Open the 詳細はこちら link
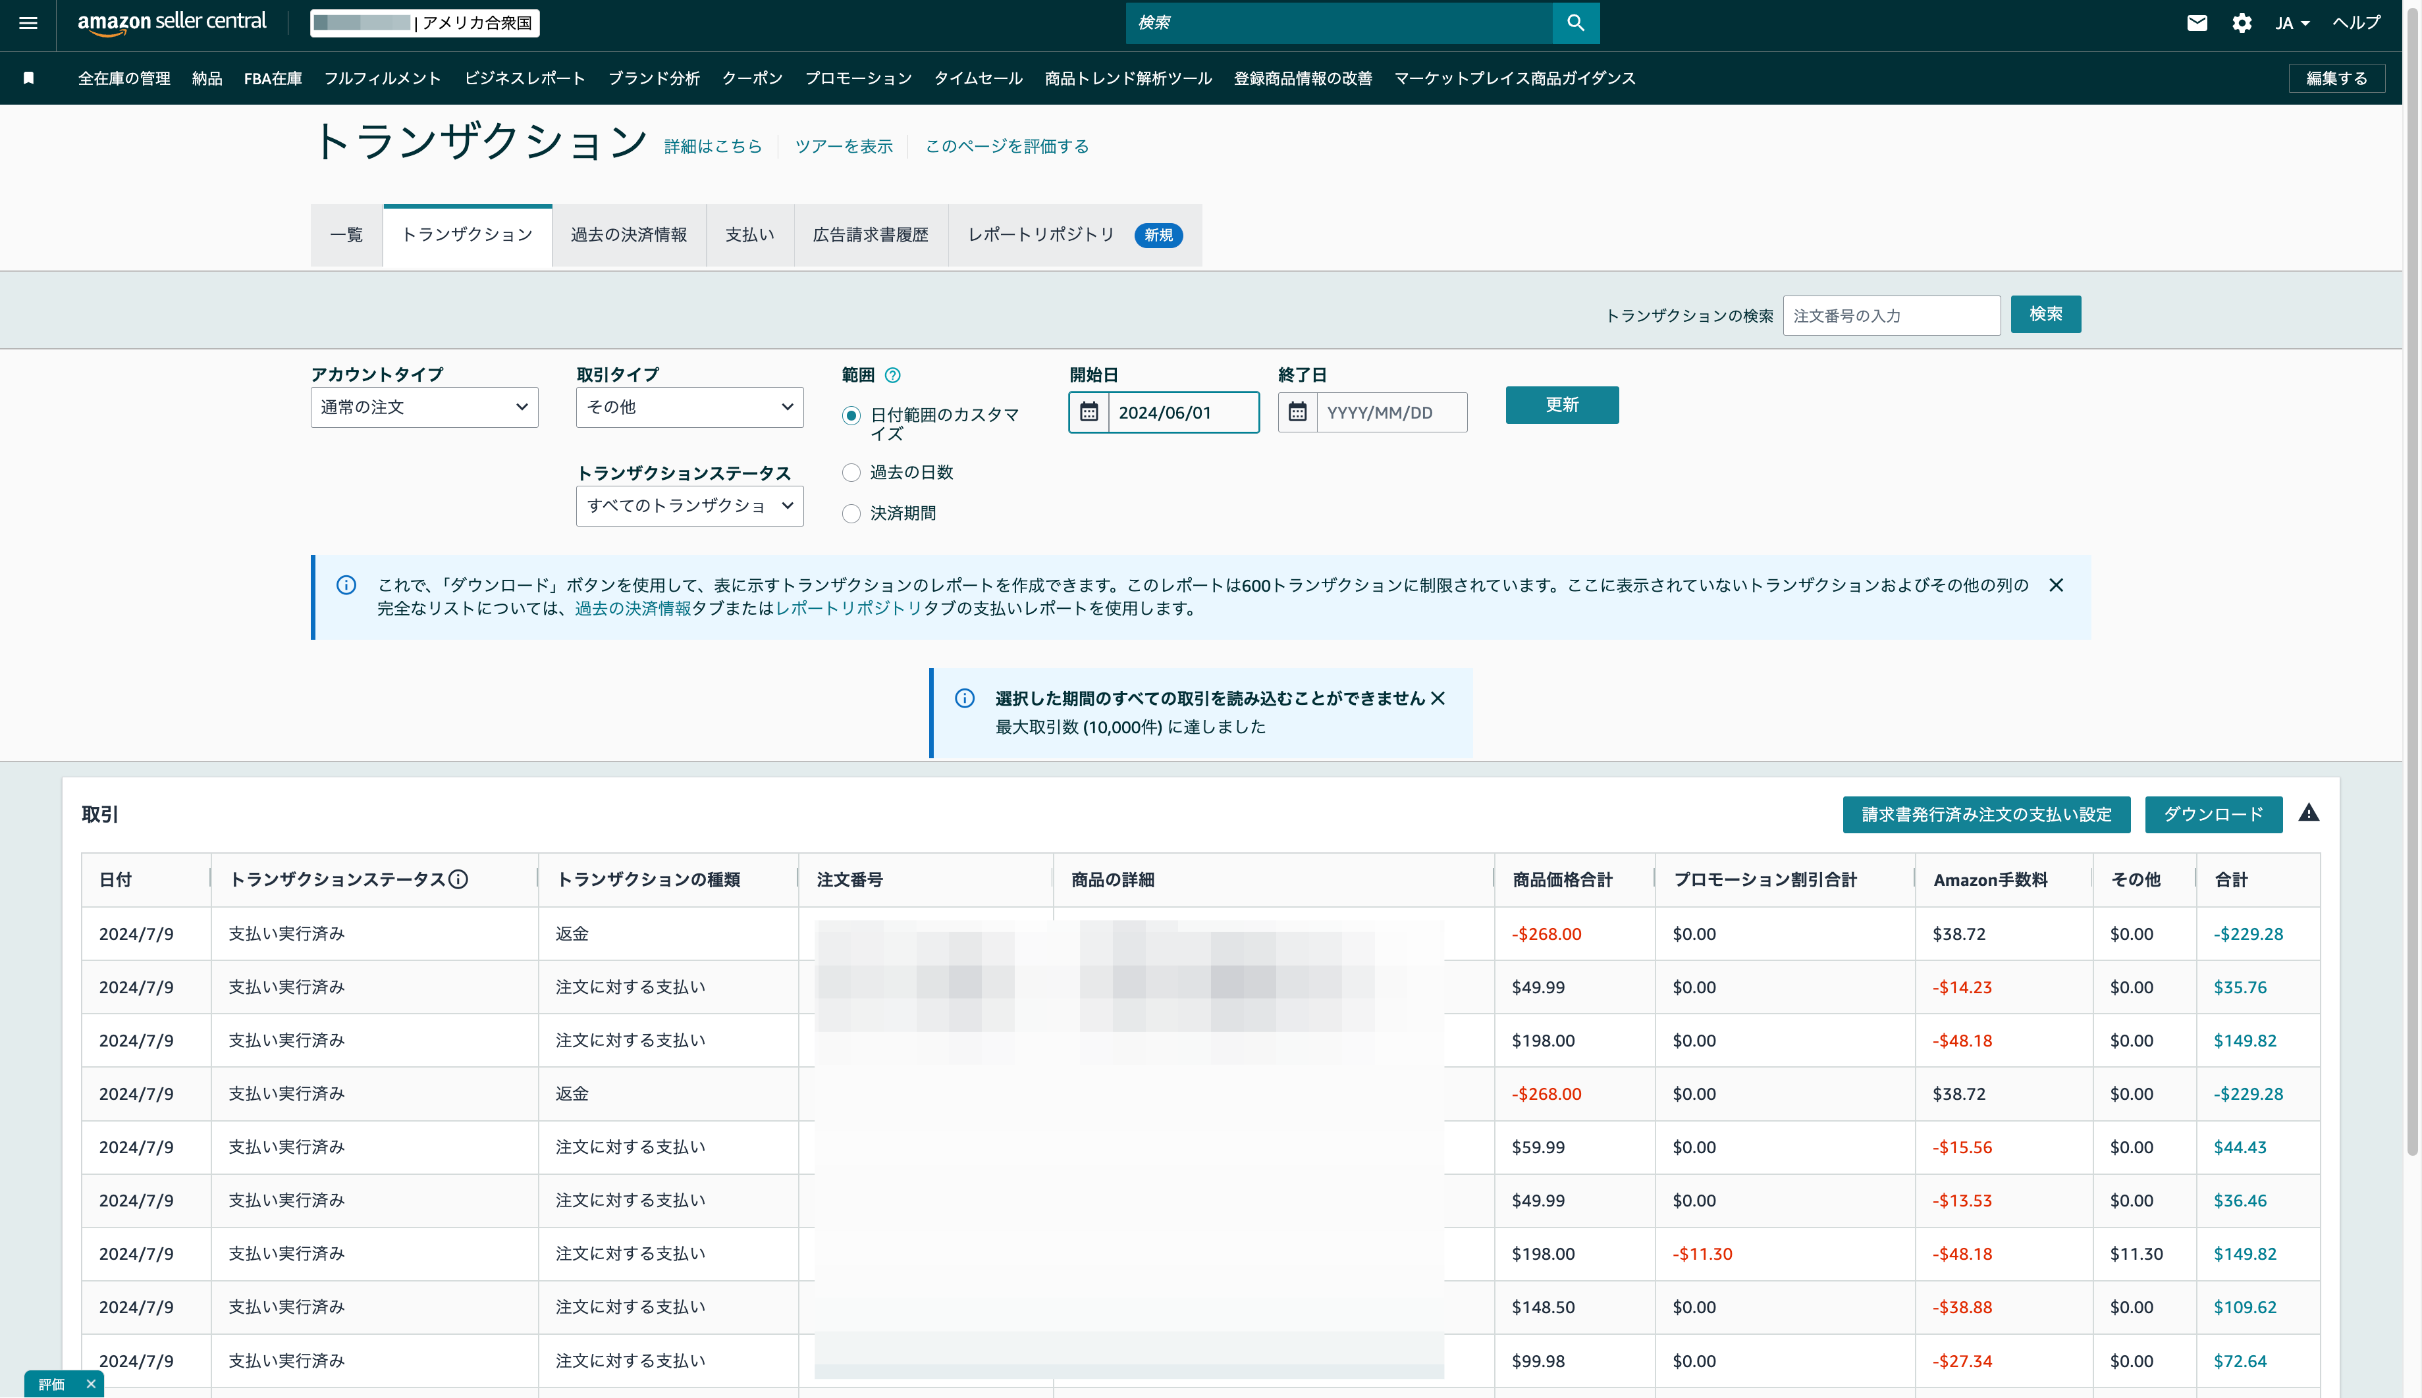The image size is (2422, 1398). coord(713,146)
